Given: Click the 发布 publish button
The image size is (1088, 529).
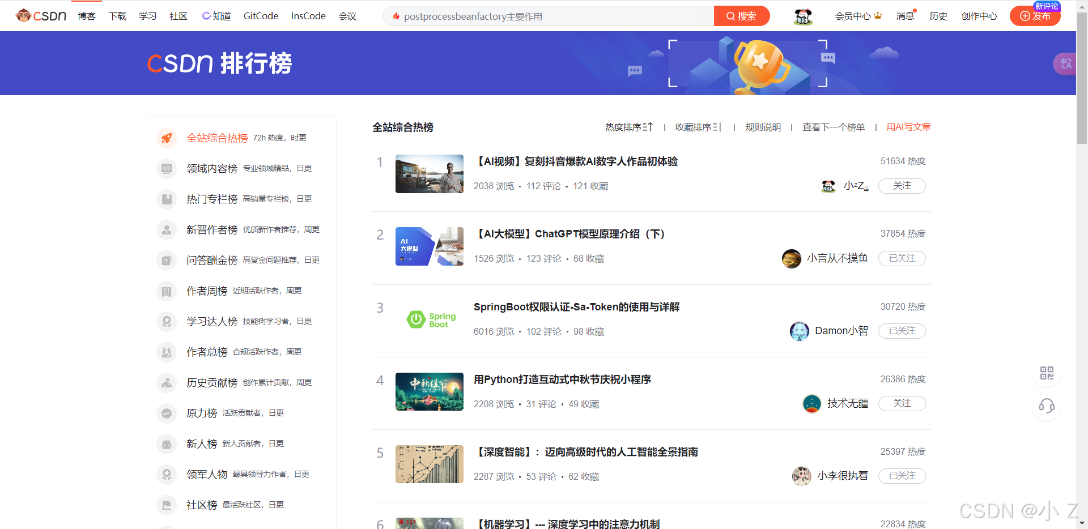Looking at the screenshot, I should point(1035,16).
